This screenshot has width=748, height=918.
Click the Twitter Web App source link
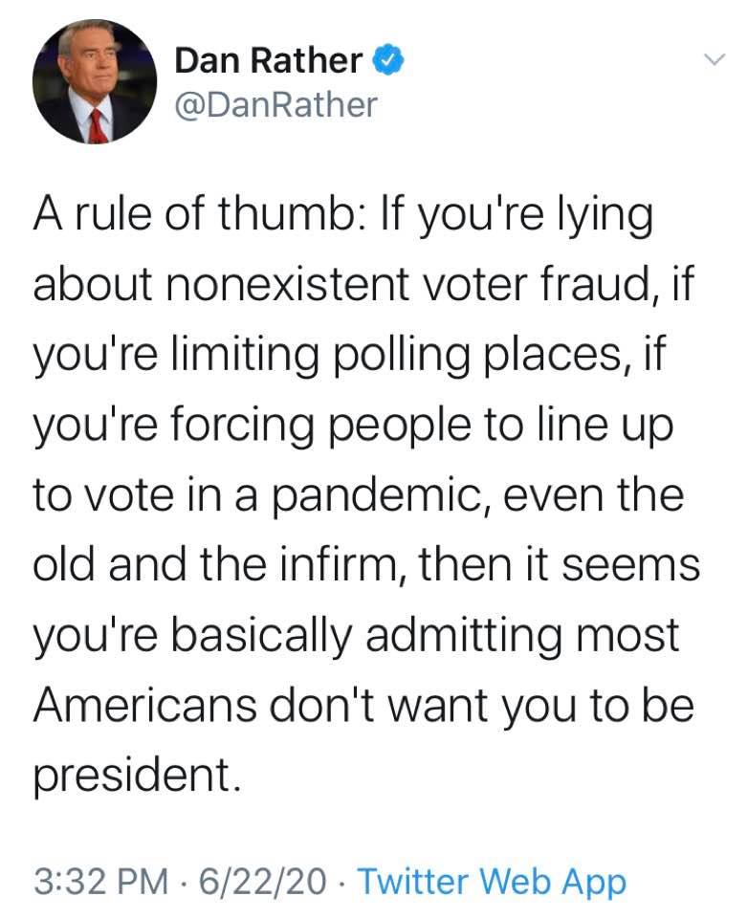click(x=492, y=881)
